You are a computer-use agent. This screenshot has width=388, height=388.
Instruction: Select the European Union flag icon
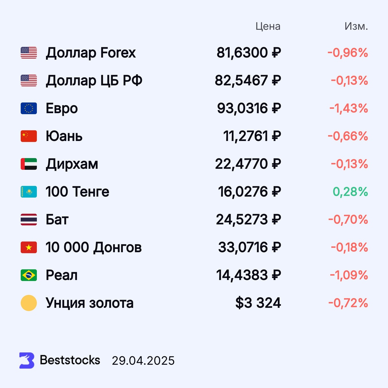coord(29,108)
